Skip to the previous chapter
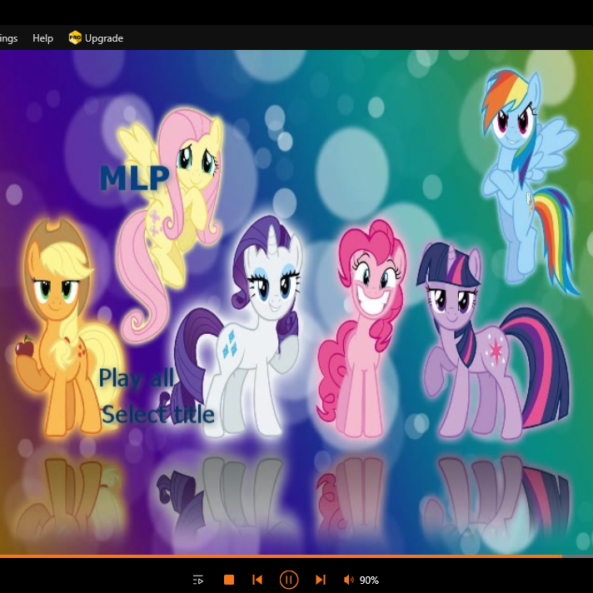This screenshot has width=593, height=593. [x=257, y=580]
